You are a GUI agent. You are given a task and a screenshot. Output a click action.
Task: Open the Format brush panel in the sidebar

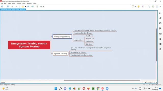[x=160, y=18]
